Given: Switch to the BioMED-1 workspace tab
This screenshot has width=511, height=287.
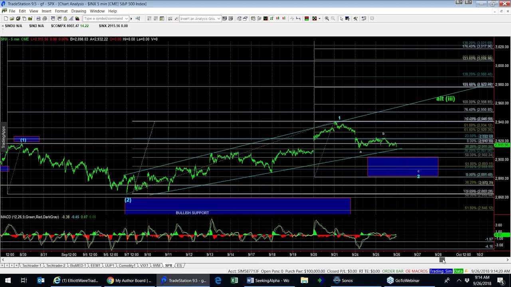Looking at the screenshot, I should click(x=77, y=265).
